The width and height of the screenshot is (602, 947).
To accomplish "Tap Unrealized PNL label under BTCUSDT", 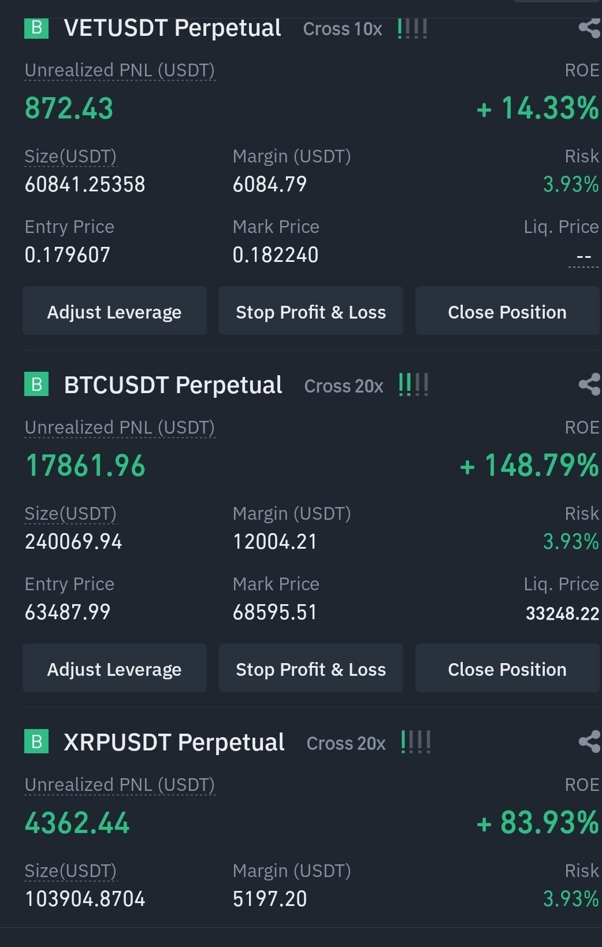I will click(120, 428).
